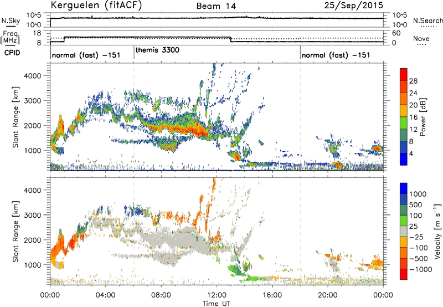
Task: Click the date '25/Sep/2015'
Action: (x=354, y=6)
